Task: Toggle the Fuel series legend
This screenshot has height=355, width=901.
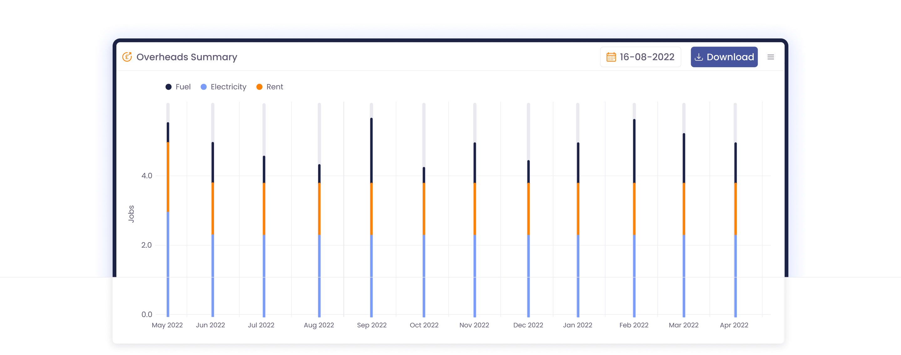Action: [x=183, y=87]
